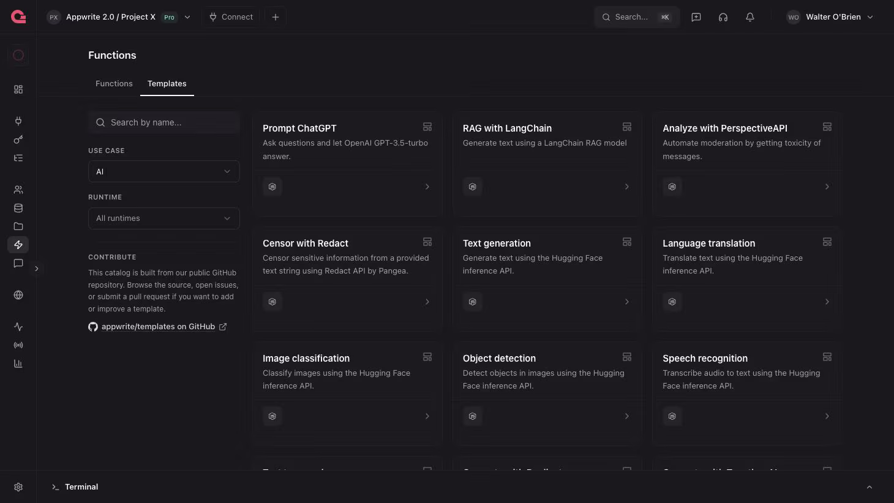Viewport: 894px width, 503px height.
Task: Open appwrite/templates on GitHub link
Action: (158, 327)
